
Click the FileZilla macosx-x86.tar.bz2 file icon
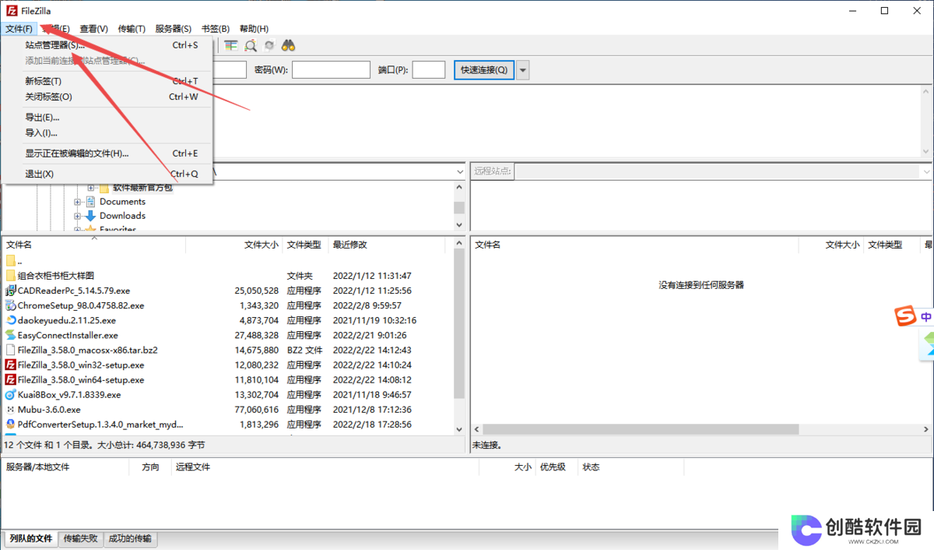tap(11, 351)
